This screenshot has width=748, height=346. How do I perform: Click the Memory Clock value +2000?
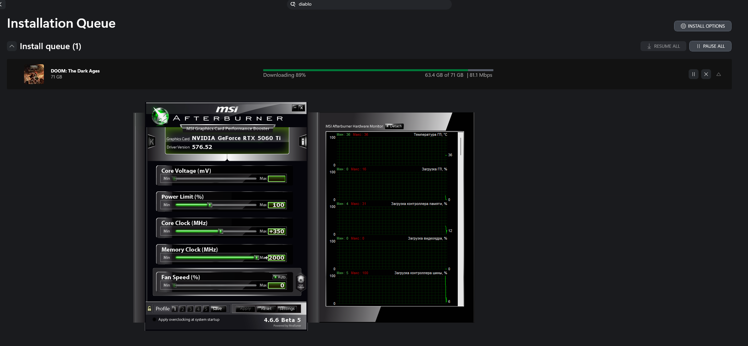pyautogui.click(x=277, y=258)
